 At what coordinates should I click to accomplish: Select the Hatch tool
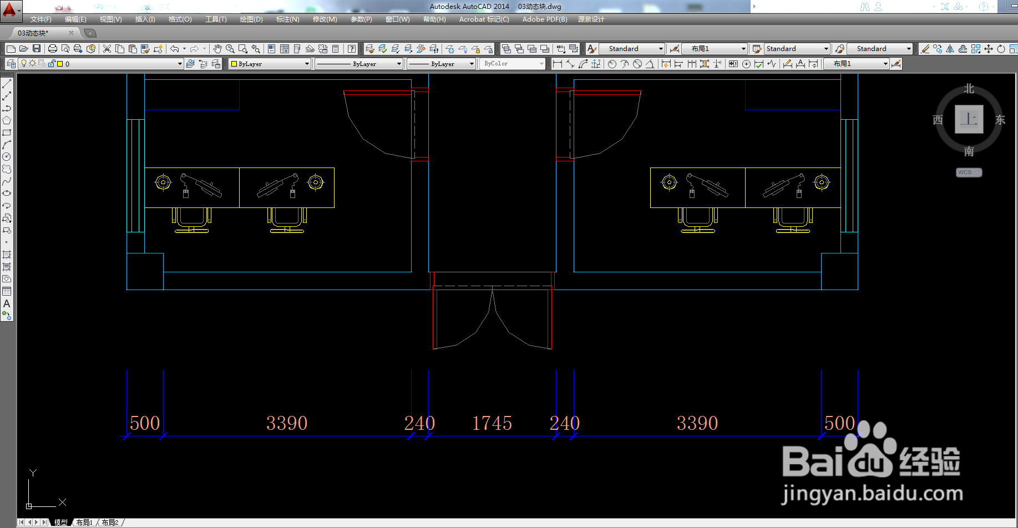click(7, 255)
